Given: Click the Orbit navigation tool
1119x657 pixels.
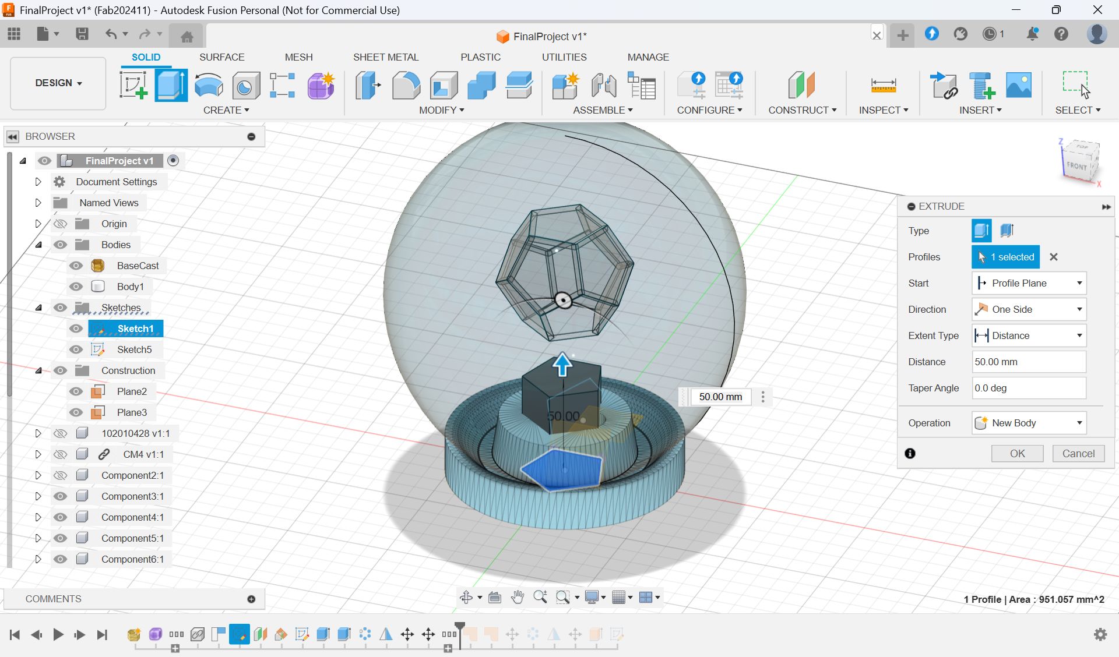Looking at the screenshot, I should point(466,597).
